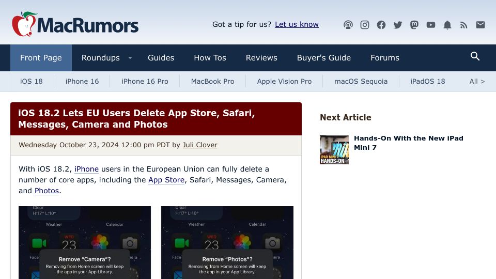Image resolution: width=496 pixels, height=279 pixels.
Task: Click the MacRumors apple logo
Action: point(74,24)
